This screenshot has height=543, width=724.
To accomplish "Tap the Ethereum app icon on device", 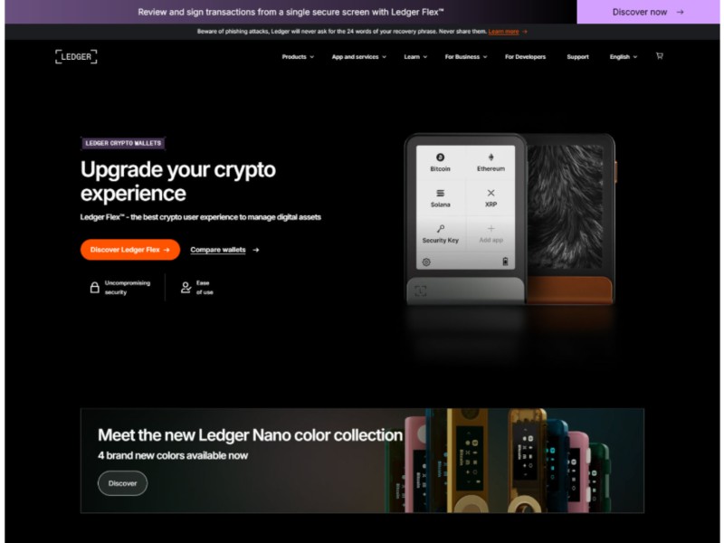I will point(491,157).
